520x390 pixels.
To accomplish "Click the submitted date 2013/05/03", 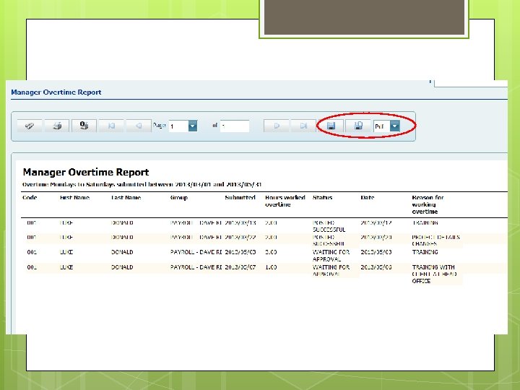I will pos(240,252).
